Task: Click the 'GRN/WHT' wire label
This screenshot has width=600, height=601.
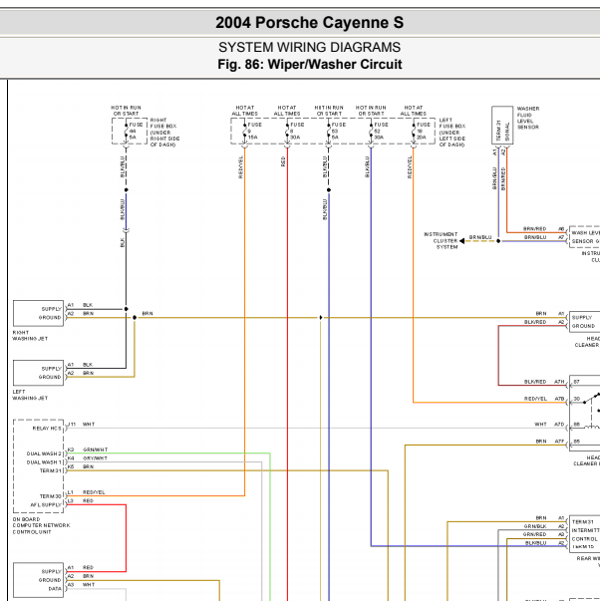Action: pyautogui.click(x=95, y=450)
